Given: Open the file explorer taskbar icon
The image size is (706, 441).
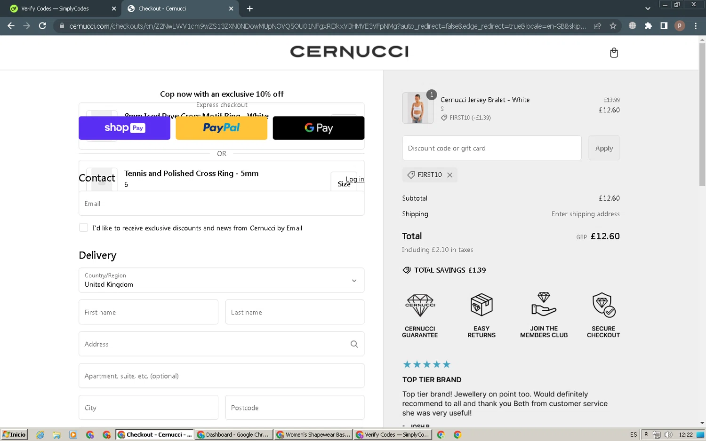Looking at the screenshot, I should (x=56, y=435).
